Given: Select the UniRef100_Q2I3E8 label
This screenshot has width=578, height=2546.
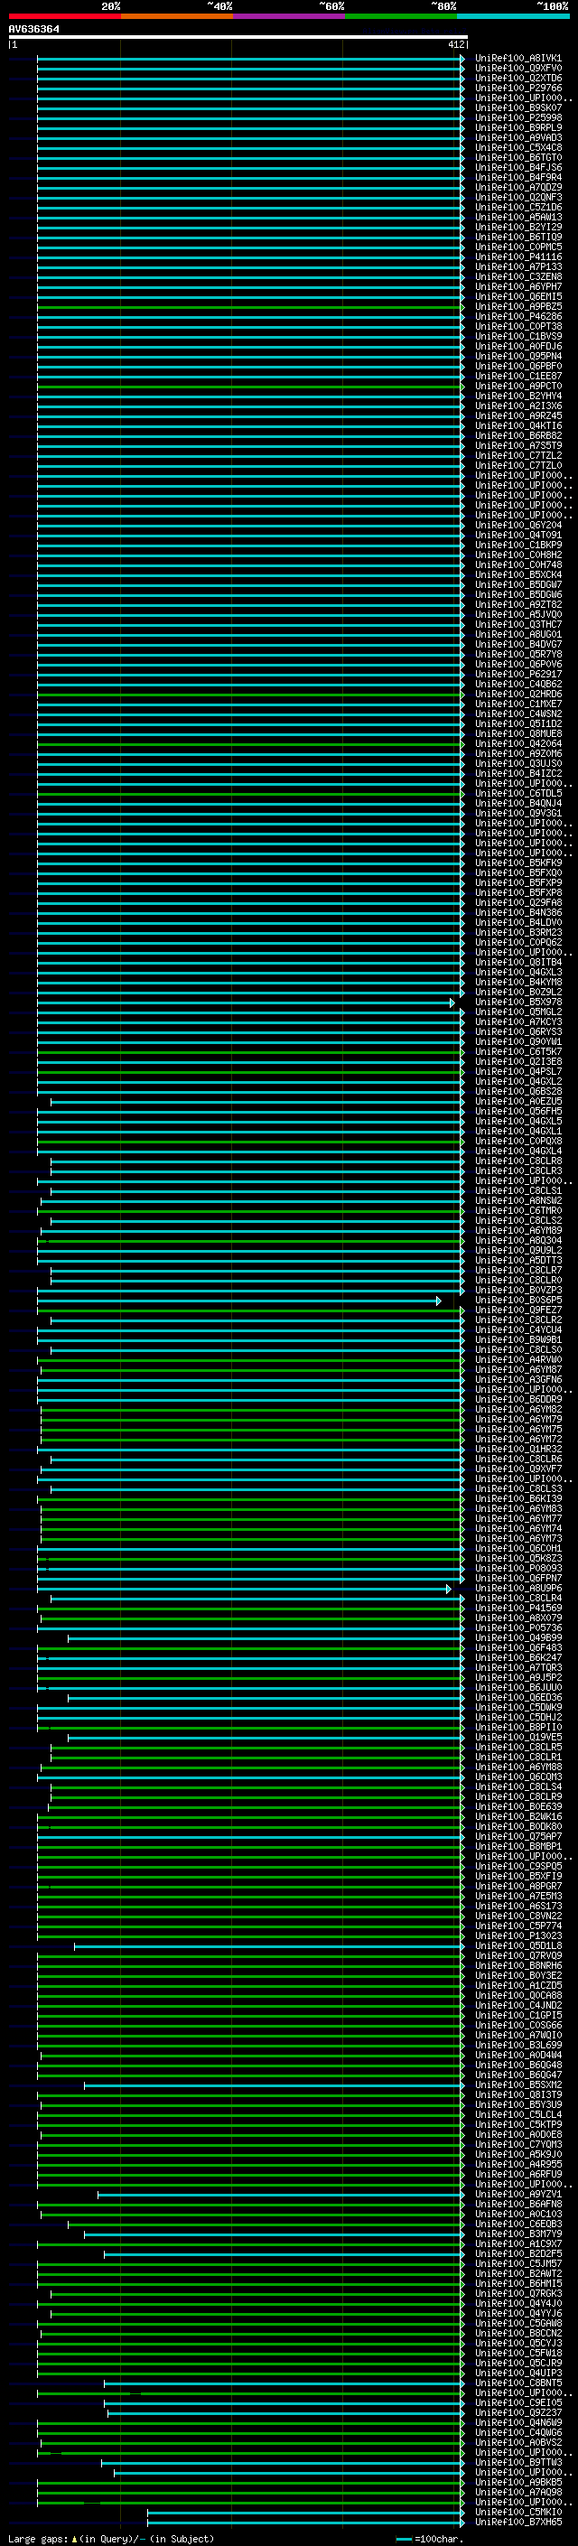Looking at the screenshot, I should coord(517,1061).
